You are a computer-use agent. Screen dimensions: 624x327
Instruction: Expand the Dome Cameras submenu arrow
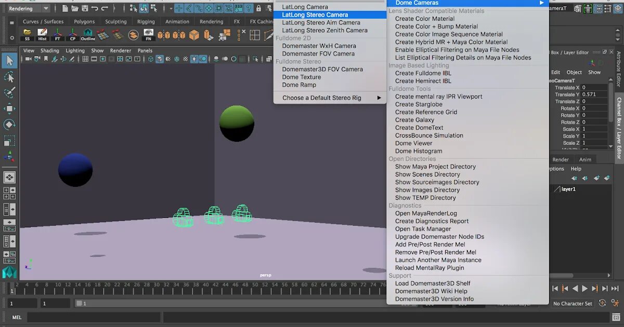click(542, 3)
